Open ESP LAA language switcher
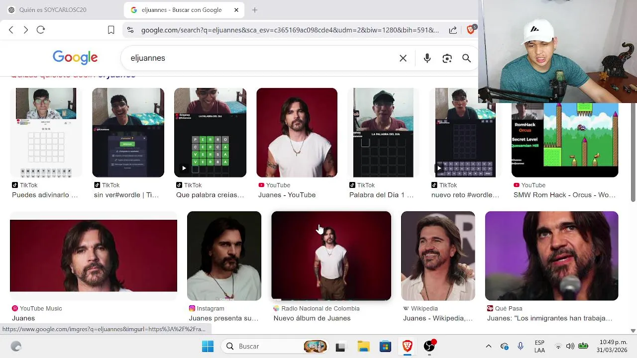The width and height of the screenshot is (637, 358). coord(539,346)
